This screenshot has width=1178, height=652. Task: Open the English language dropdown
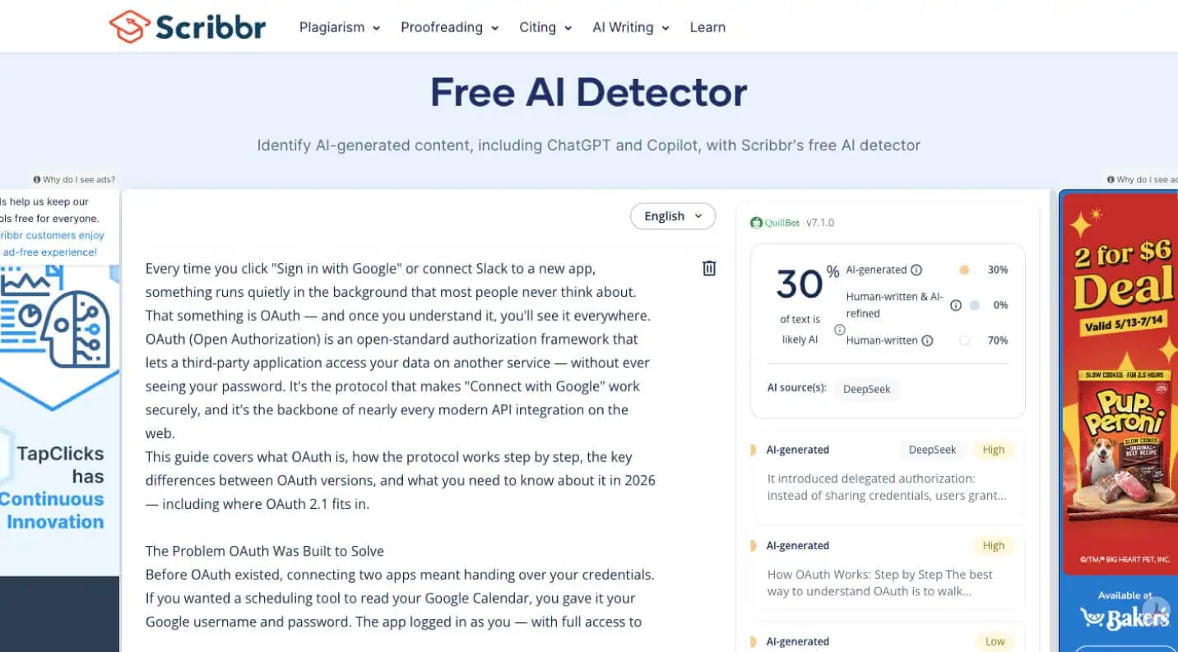pos(673,216)
